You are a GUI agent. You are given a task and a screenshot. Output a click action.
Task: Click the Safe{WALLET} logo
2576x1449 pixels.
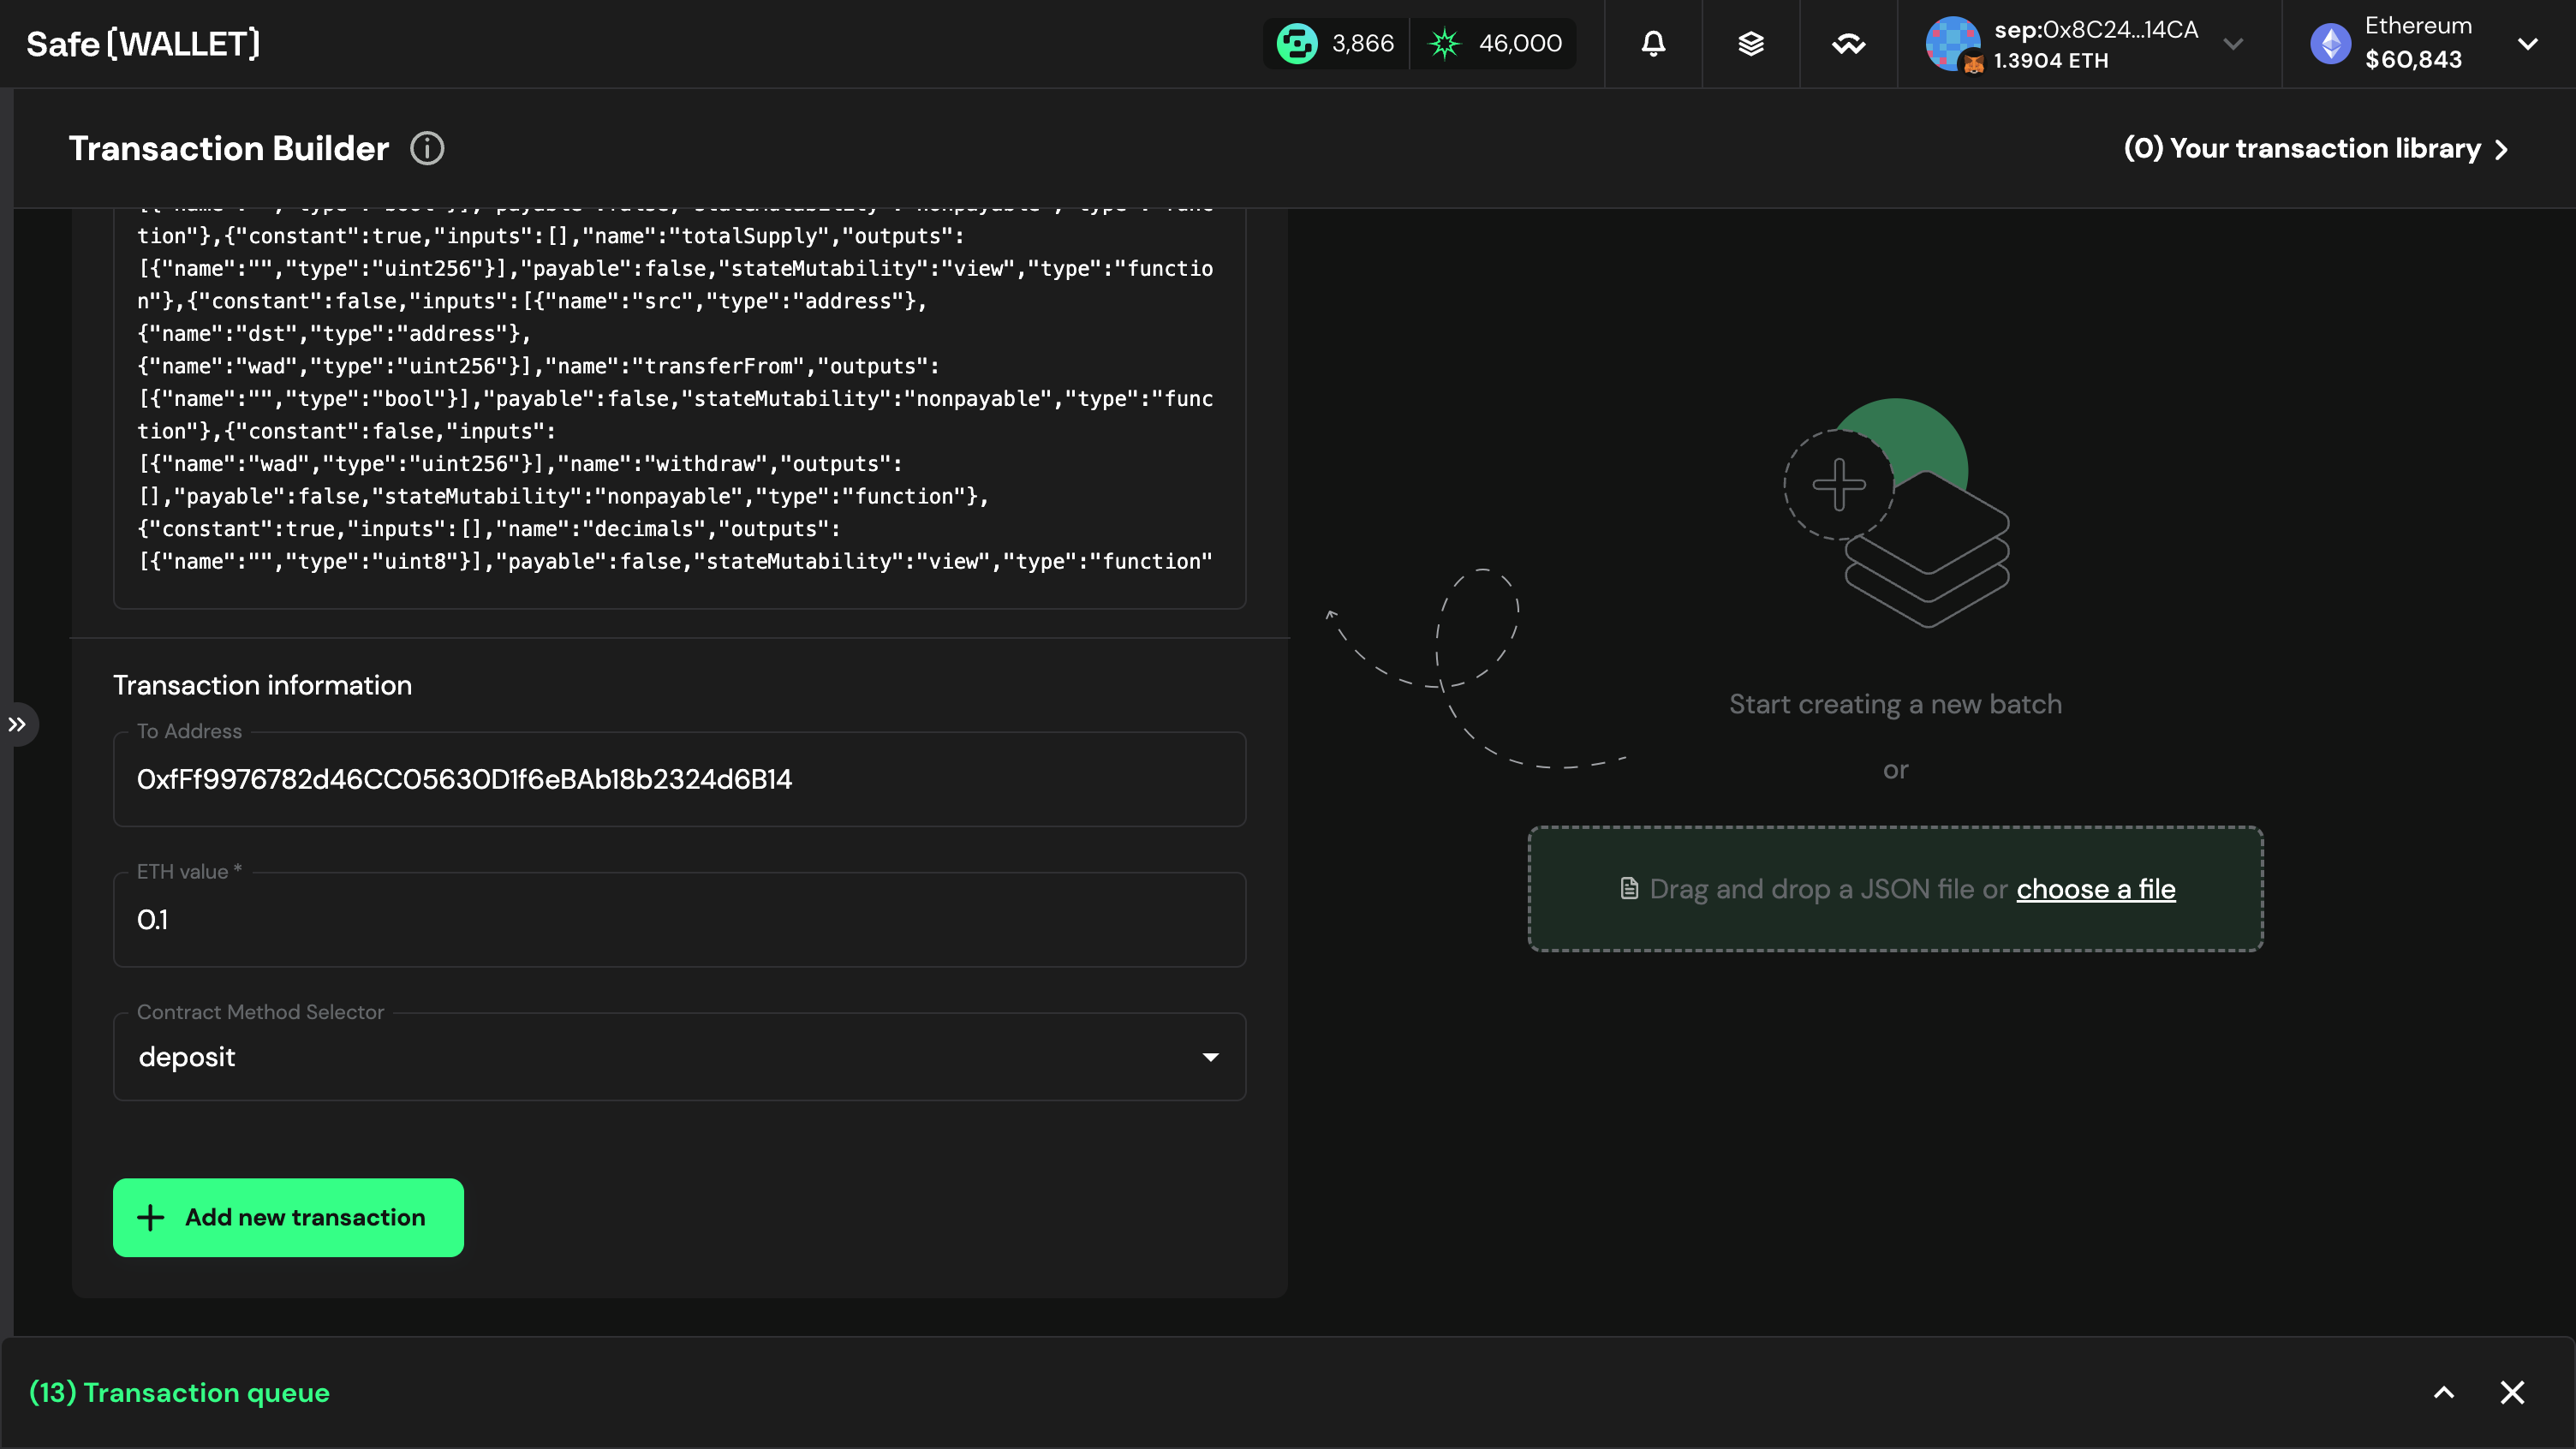(143, 43)
